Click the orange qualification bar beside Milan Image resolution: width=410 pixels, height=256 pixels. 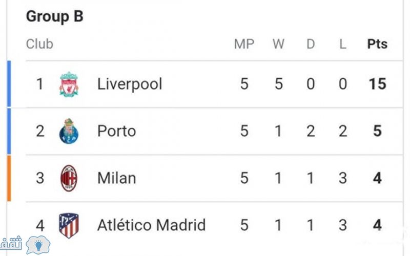[9, 178]
